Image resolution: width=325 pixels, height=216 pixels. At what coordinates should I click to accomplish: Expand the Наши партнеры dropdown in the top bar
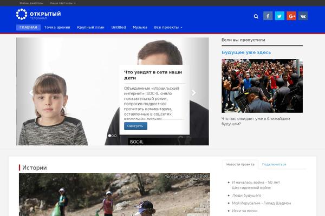[x=63, y=3]
